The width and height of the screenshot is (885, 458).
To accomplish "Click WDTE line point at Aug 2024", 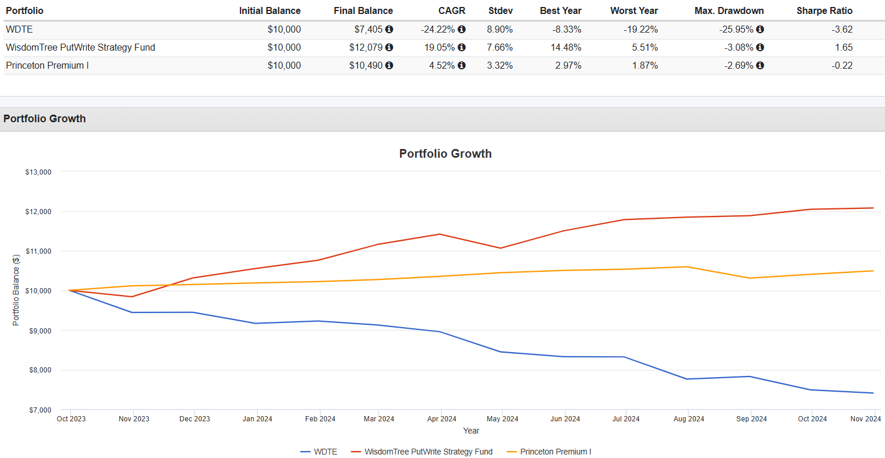I will pyautogui.click(x=688, y=379).
